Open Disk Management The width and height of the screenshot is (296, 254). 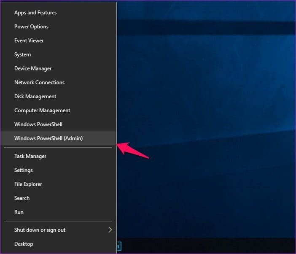tap(58, 97)
